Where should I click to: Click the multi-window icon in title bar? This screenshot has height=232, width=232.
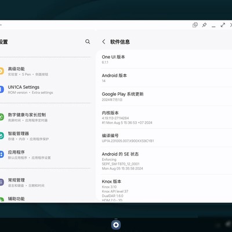tap(195, 25)
